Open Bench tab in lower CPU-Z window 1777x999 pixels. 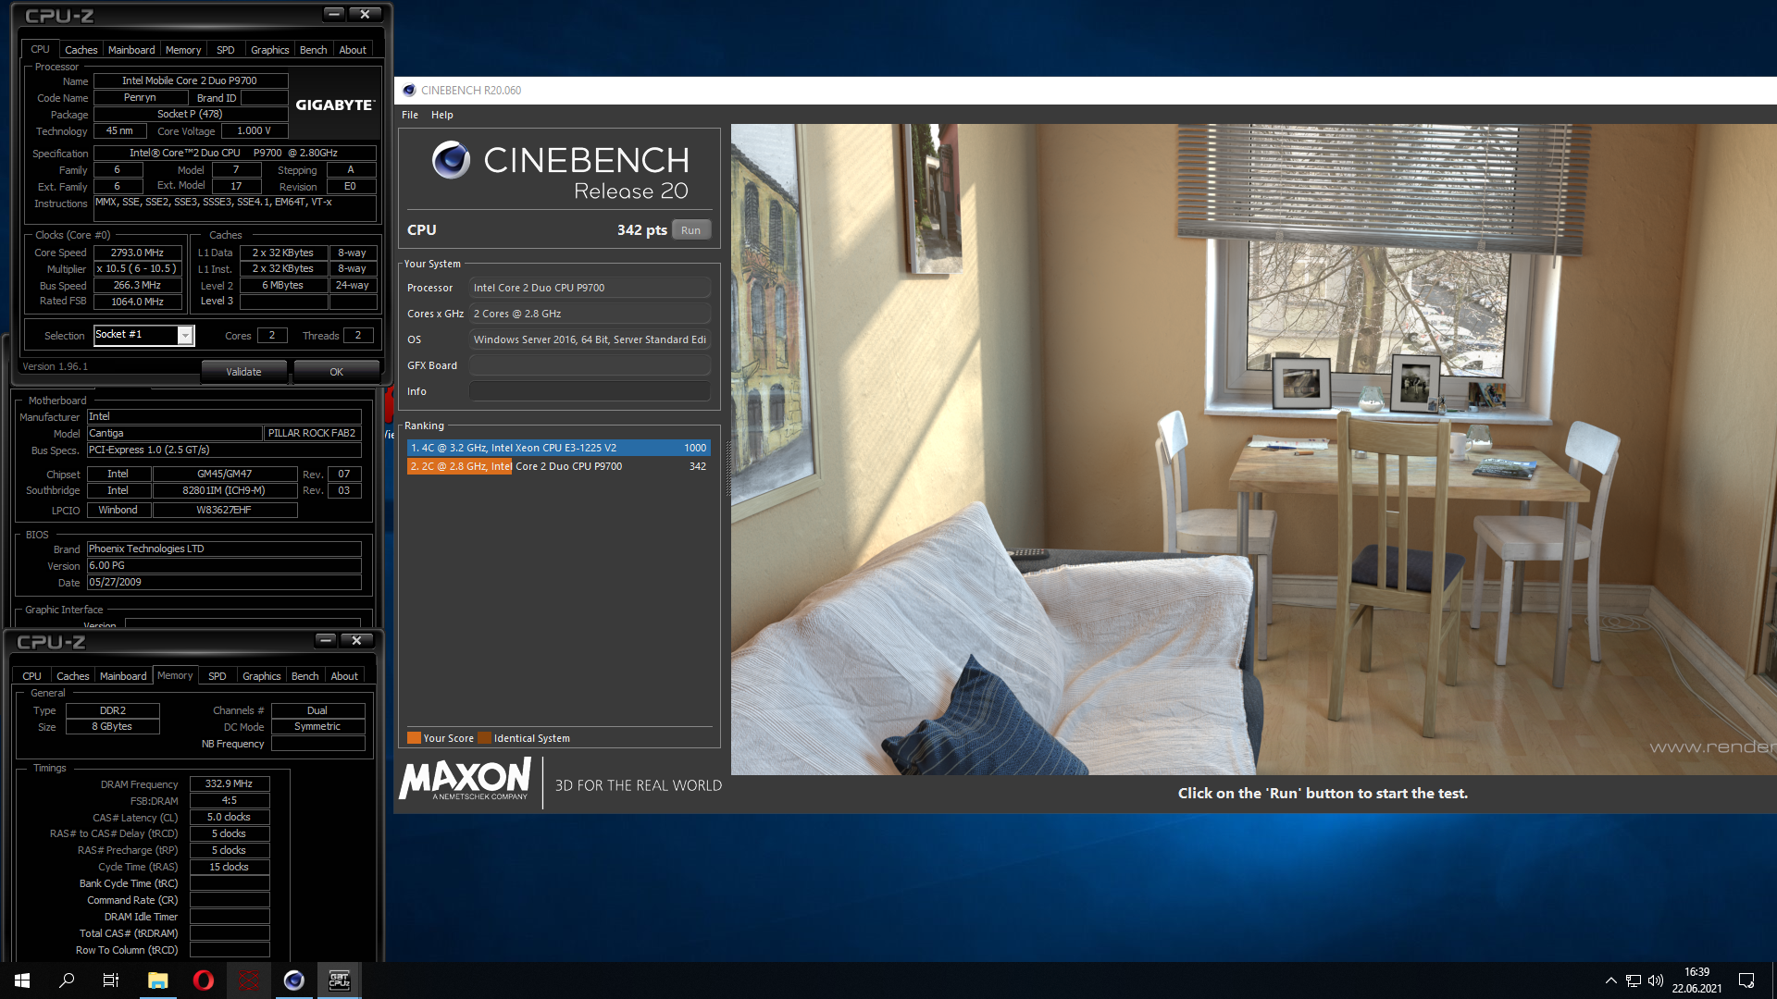304,676
